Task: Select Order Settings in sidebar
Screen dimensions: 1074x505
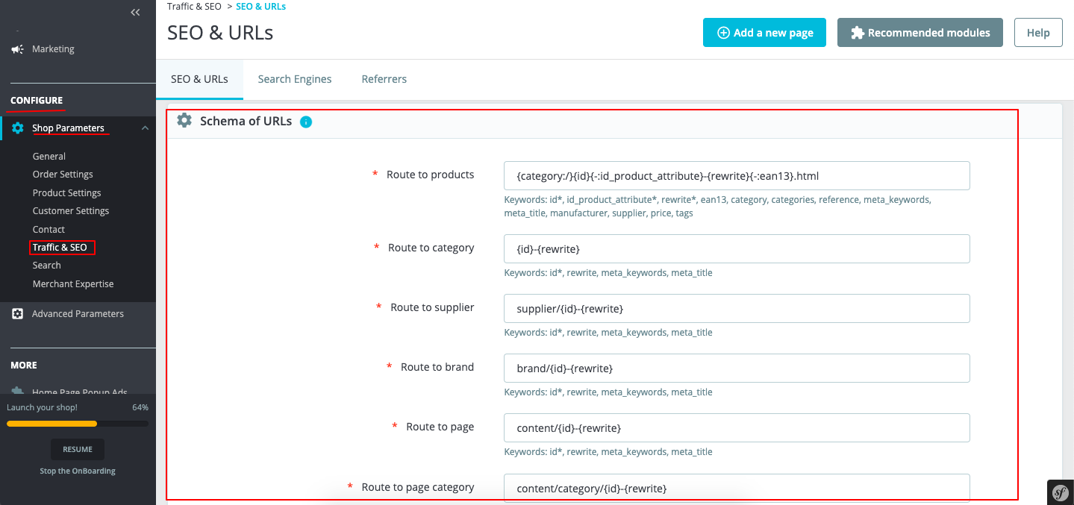Action: tap(63, 175)
